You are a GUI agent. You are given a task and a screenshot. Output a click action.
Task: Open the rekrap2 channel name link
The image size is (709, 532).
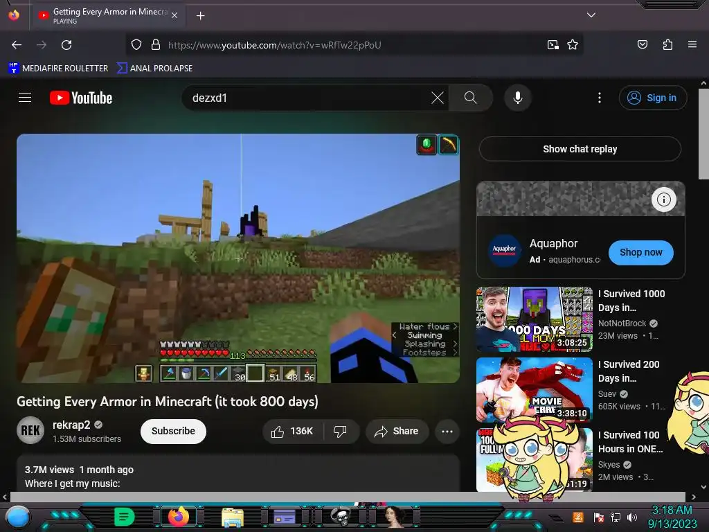pos(71,425)
